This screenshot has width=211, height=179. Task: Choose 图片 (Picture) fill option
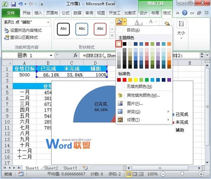(x=134, y=103)
